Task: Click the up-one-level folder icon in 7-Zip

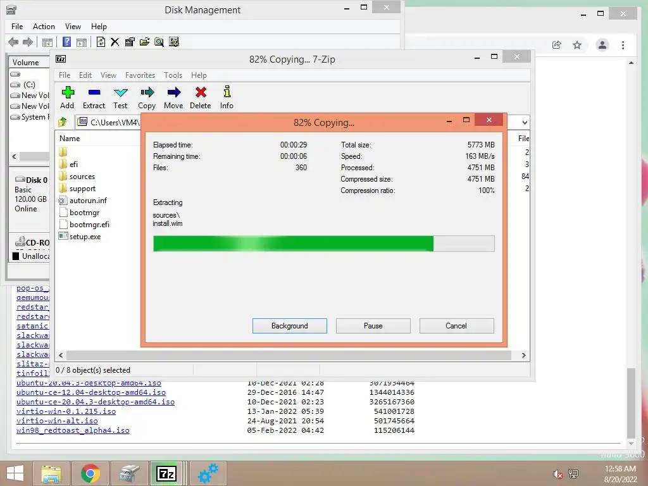Action: click(63, 122)
